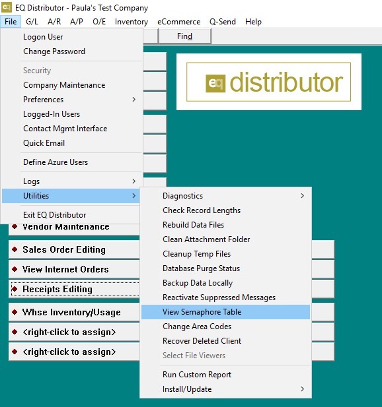This screenshot has height=407, width=382.
Task: Click the red diamond beside Whse Inventory/Usage
Action: coord(15,312)
